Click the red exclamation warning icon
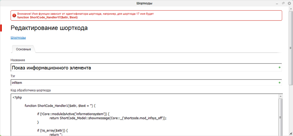This screenshot has height=136, width=293. click(x=14, y=16)
